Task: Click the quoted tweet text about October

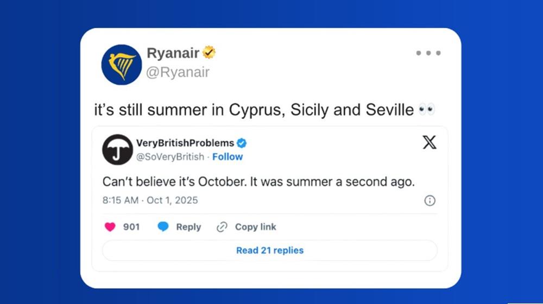Action: click(x=258, y=182)
